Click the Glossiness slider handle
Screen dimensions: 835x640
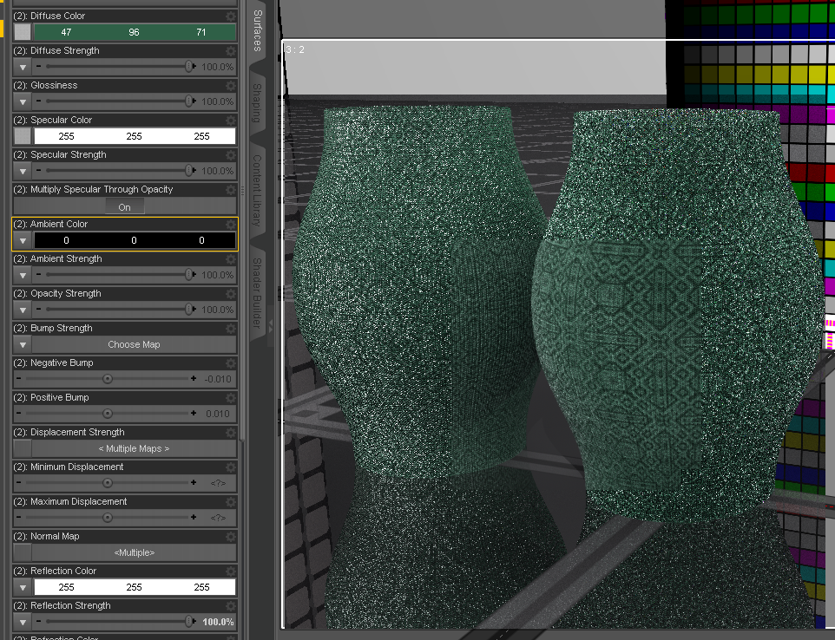[x=189, y=101]
